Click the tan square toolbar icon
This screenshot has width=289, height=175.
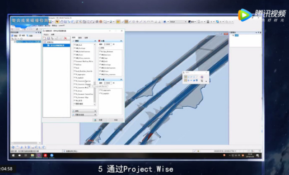coord(126,22)
